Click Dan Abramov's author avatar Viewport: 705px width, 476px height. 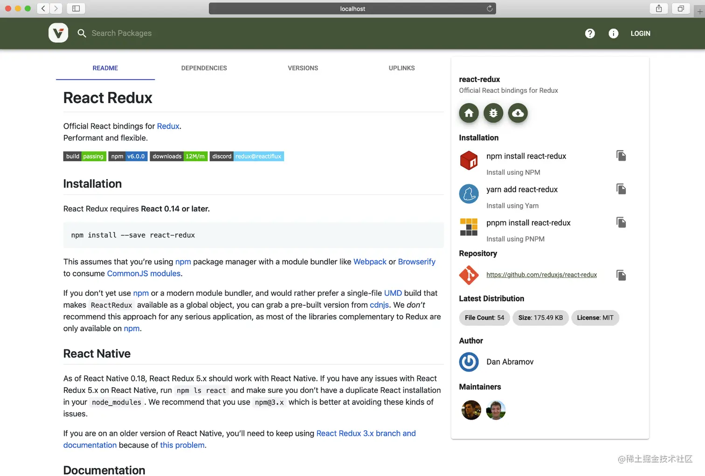click(x=469, y=362)
